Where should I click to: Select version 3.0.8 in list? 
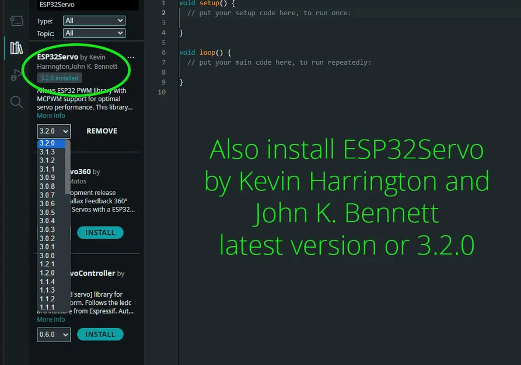click(x=51, y=186)
